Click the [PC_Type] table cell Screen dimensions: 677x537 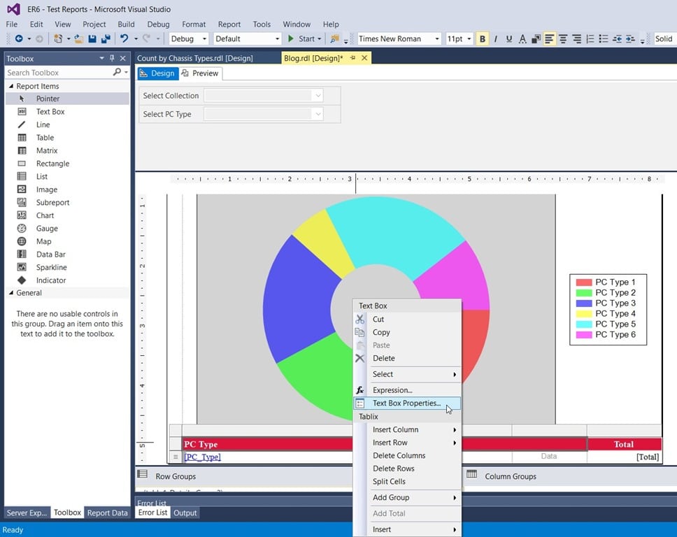pos(268,457)
